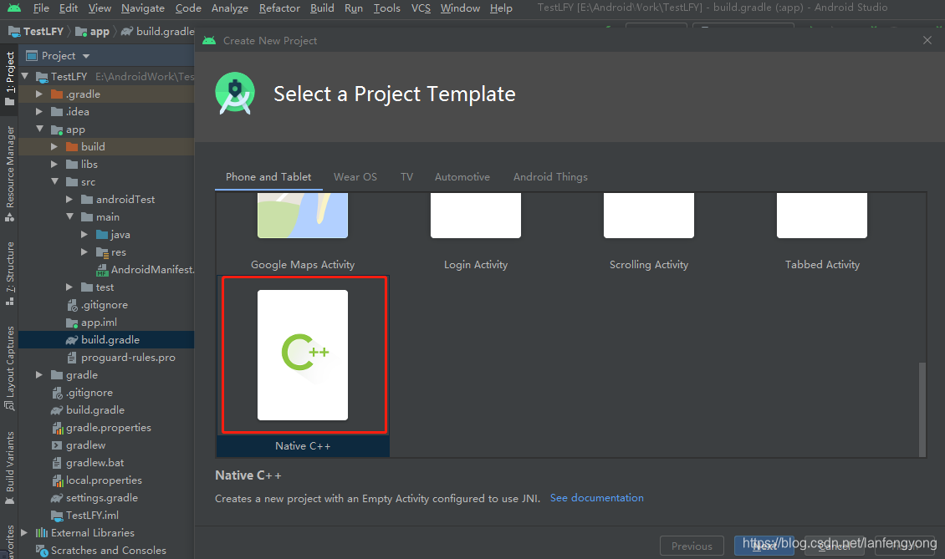
Task: Collapse the app folder in the project tree
Action: click(x=38, y=129)
